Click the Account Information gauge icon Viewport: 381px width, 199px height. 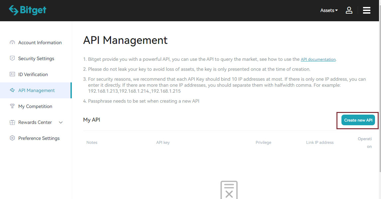[12, 43]
